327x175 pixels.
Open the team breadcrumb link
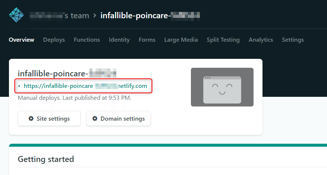coord(59,16)
